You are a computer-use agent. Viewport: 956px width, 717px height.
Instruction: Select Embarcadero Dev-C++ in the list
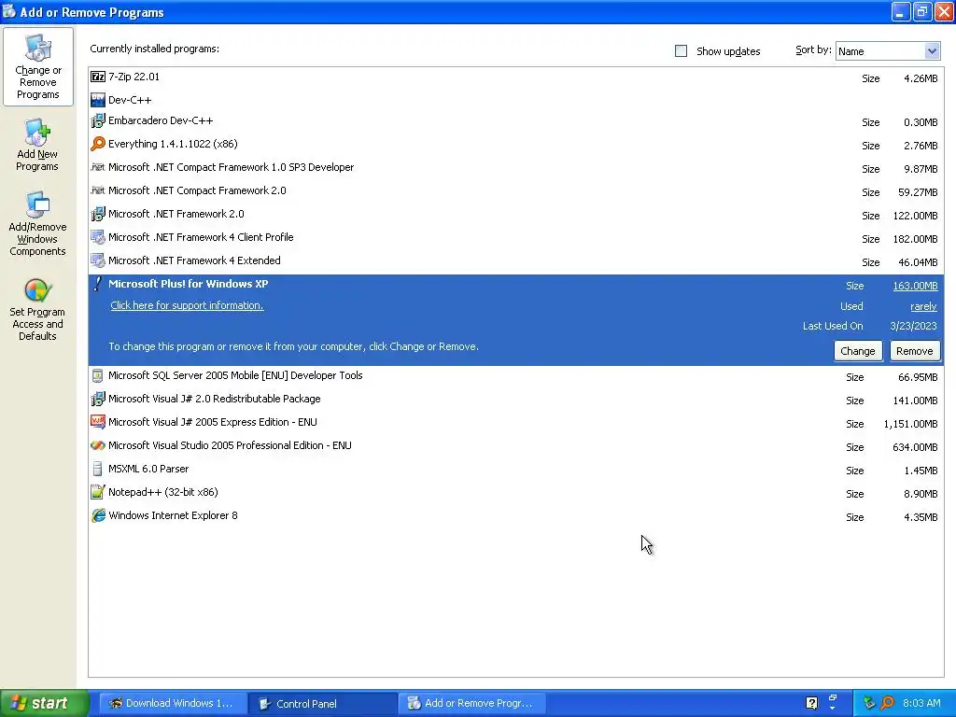(x=515, y=121)
